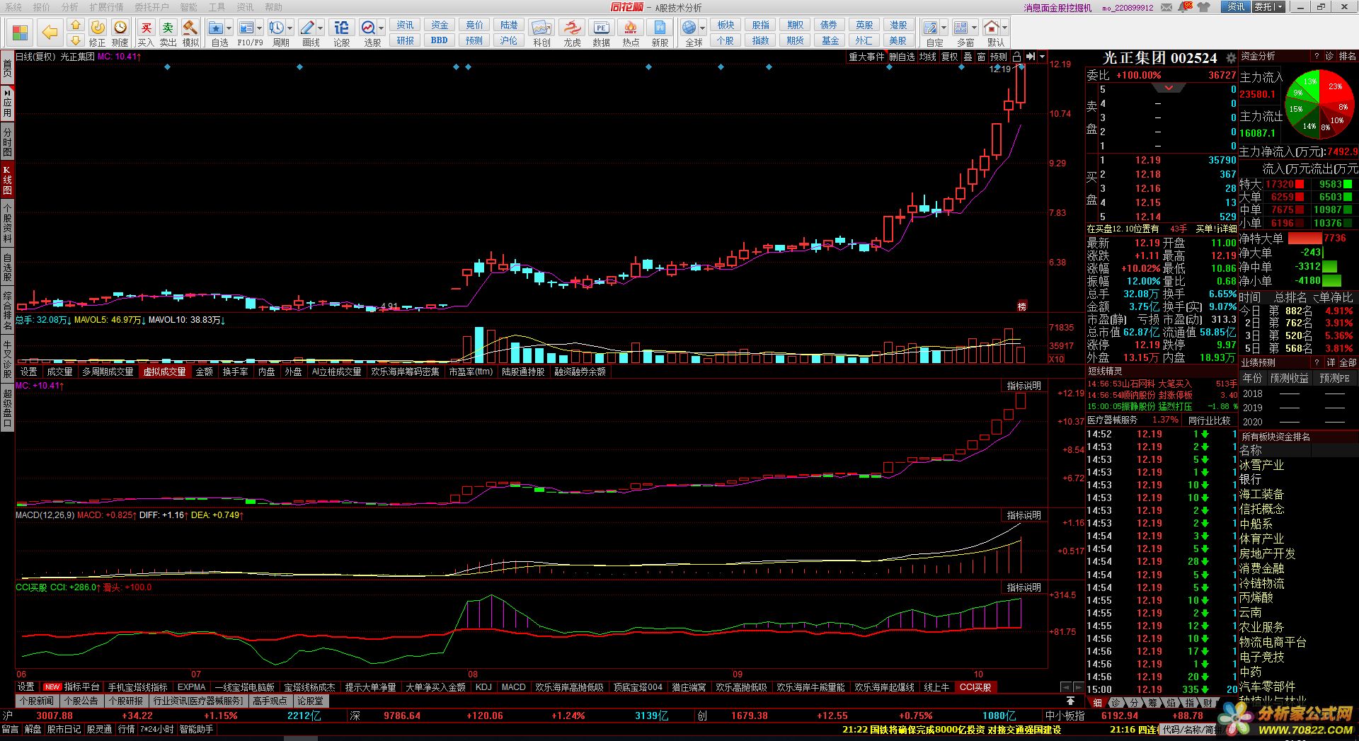Open the 全球 global markets dropdown arrow
The width and height of the screenshot is (1359, 741).
pos(702,28)
